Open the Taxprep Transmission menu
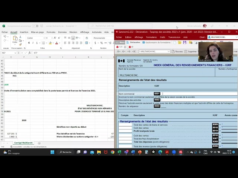This screenshot has height=178, width=238. pos(174,37)
